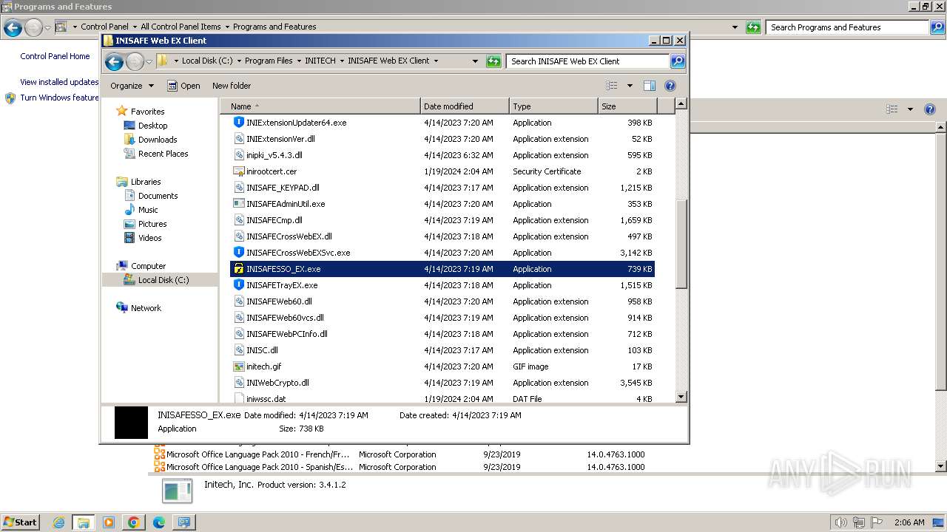
Task: Select INISAFECrossWebEXSvc.exe icon
Action: coord(239,253)
